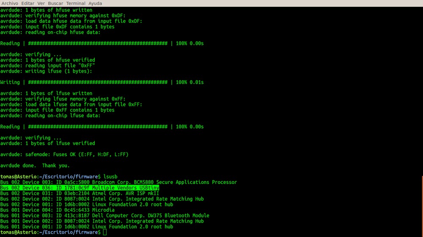
Task: Open the Terminal menu
Action: point(76,3)
